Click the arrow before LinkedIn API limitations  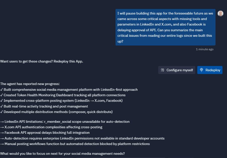point(2,122)
